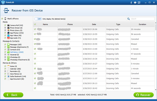
Task: Open Message Attachments (7) category
Action: pyautogui.click(x=19, y=47)
